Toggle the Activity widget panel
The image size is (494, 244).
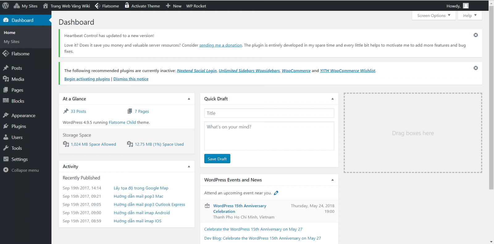pos(189,166)
